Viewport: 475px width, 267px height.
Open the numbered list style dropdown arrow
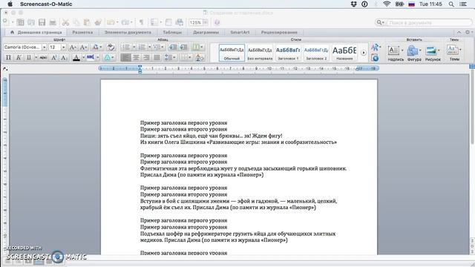point(150,47)
